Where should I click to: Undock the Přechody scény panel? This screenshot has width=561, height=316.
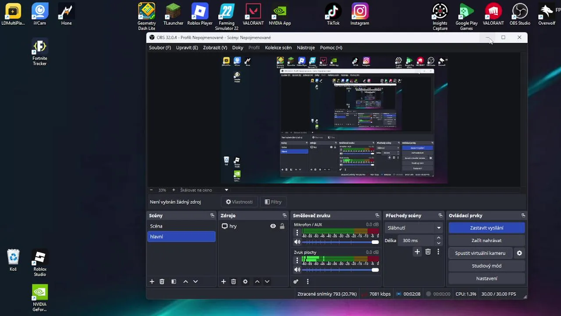tap(440, 215)
